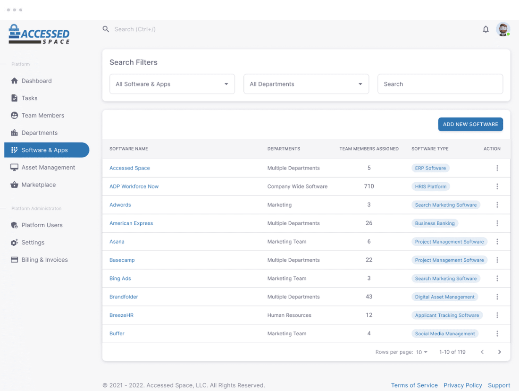Open Marketplace in sidebar

(x=47, y=185)
